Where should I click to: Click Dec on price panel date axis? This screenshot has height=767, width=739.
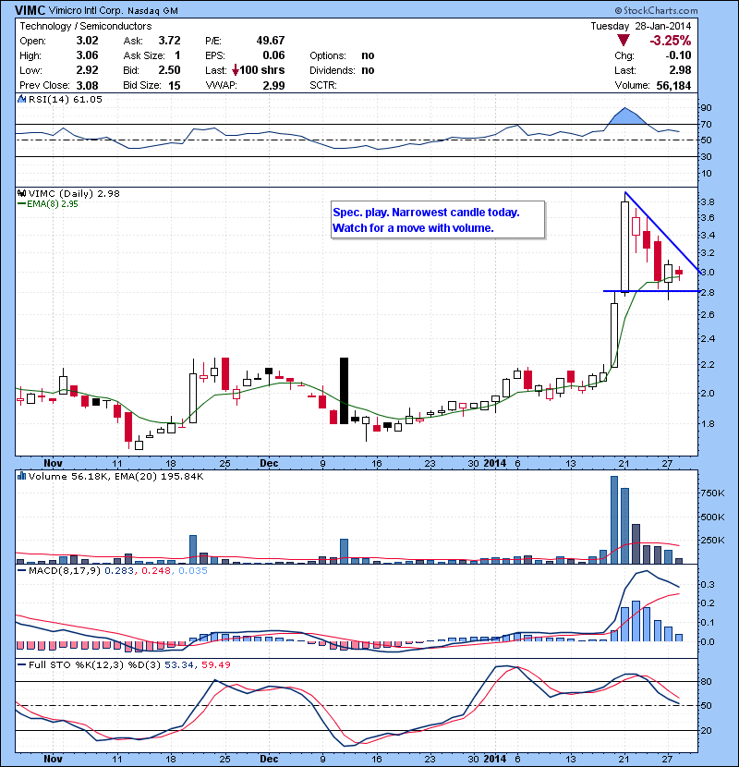[269, 463]
